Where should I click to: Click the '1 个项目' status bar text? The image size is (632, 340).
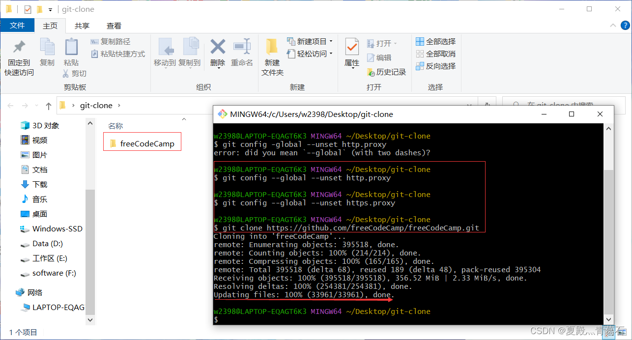[x=24, y=332]
